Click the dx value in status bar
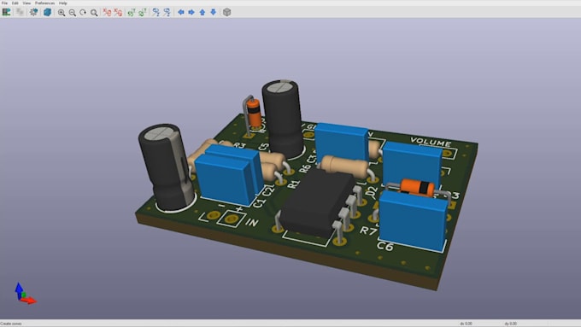 click(x=466, y=324)
